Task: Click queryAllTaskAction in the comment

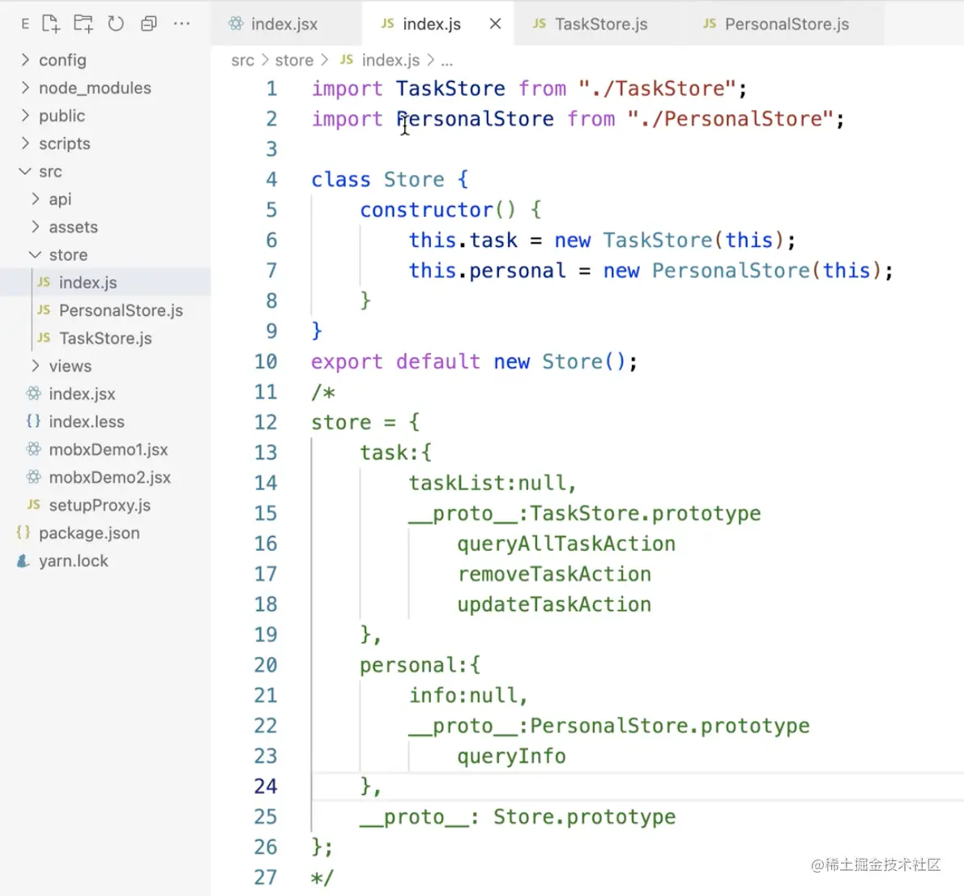Action: point(566,544)
